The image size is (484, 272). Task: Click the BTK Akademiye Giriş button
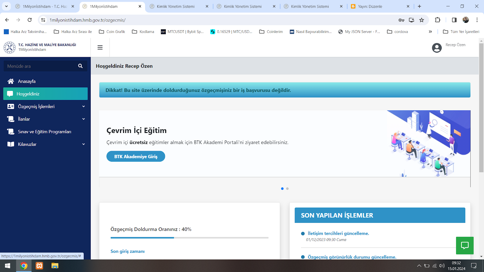point(136,156)
